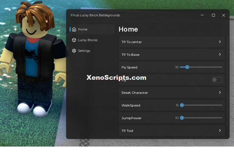Screen dimensions: 234x155
Task: Close the FHub window
Action: click(x=223, y=15)
